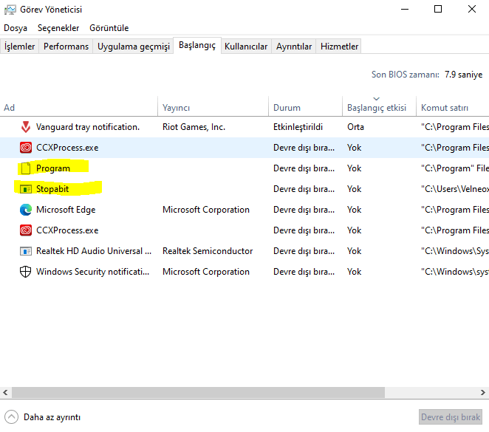Select the Realtek HD Audio icon
The width and height of the screenshot is (489, 432).
tap(26, 251)
